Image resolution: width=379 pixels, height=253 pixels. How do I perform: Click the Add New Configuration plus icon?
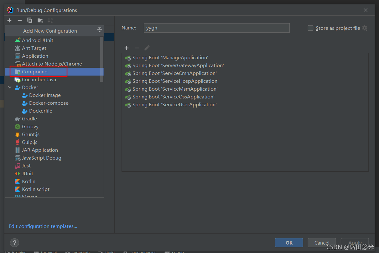coord(9,20)
